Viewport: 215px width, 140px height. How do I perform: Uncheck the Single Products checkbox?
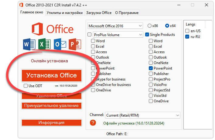point(147,35)
